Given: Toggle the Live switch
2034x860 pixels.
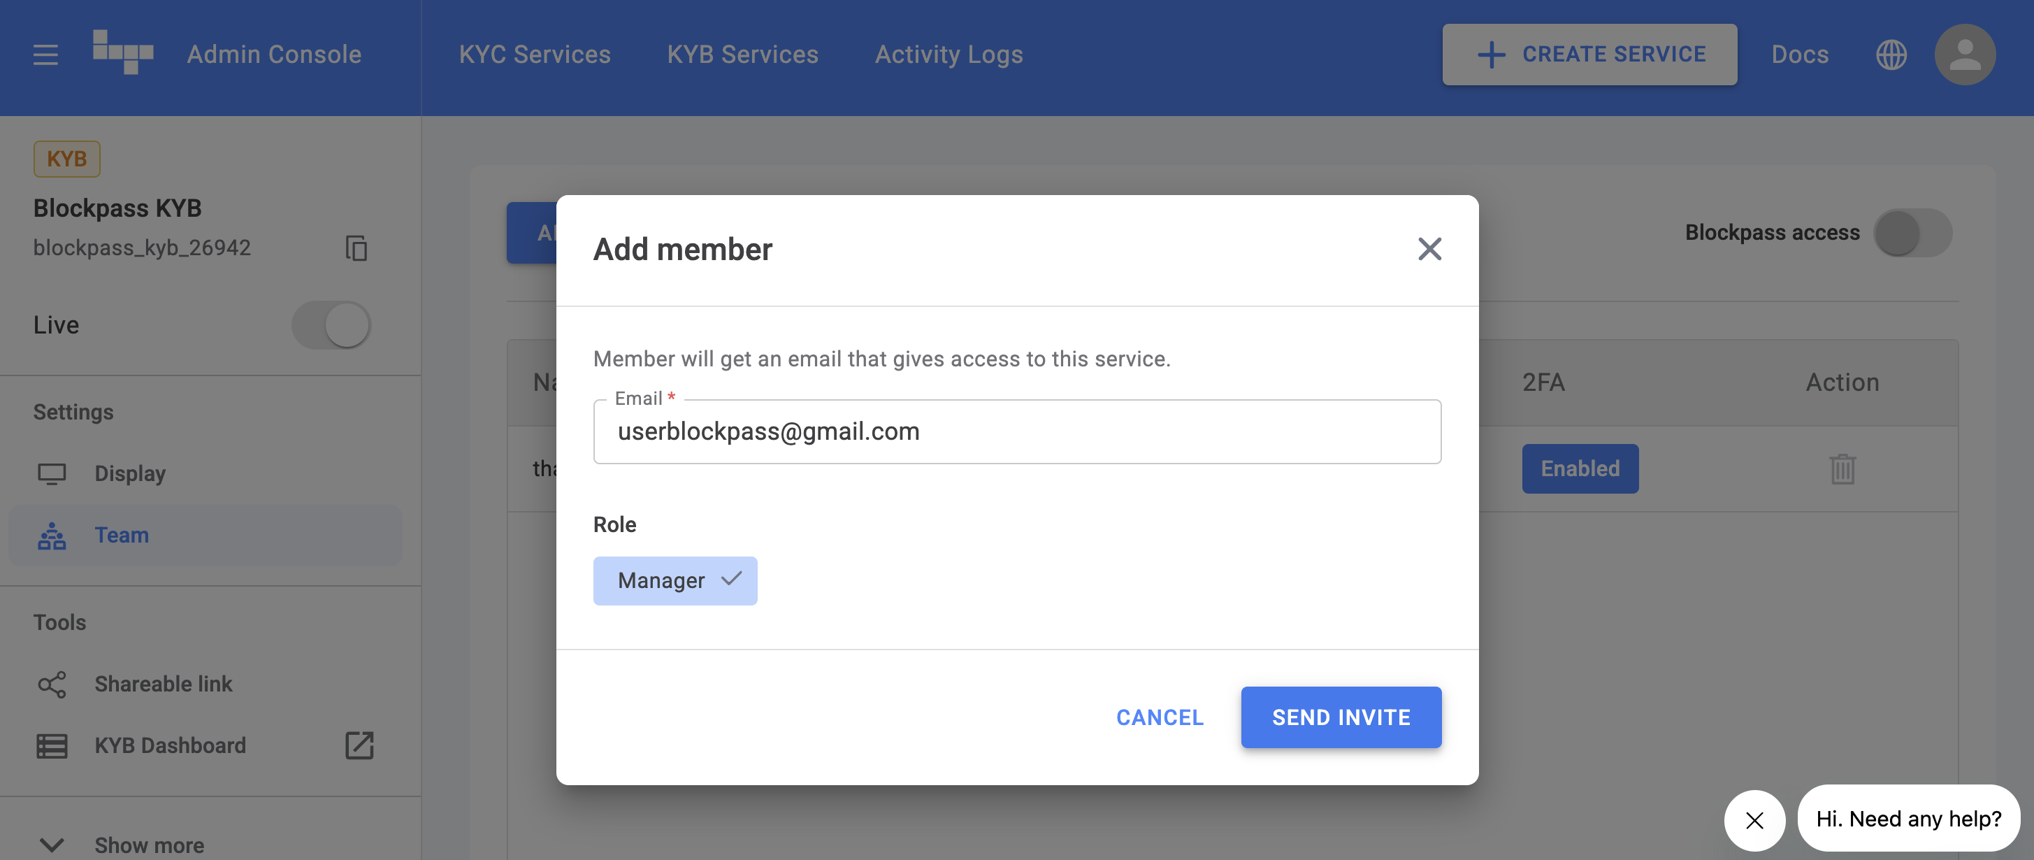Looking at the screenshot, I should [331, 324].
